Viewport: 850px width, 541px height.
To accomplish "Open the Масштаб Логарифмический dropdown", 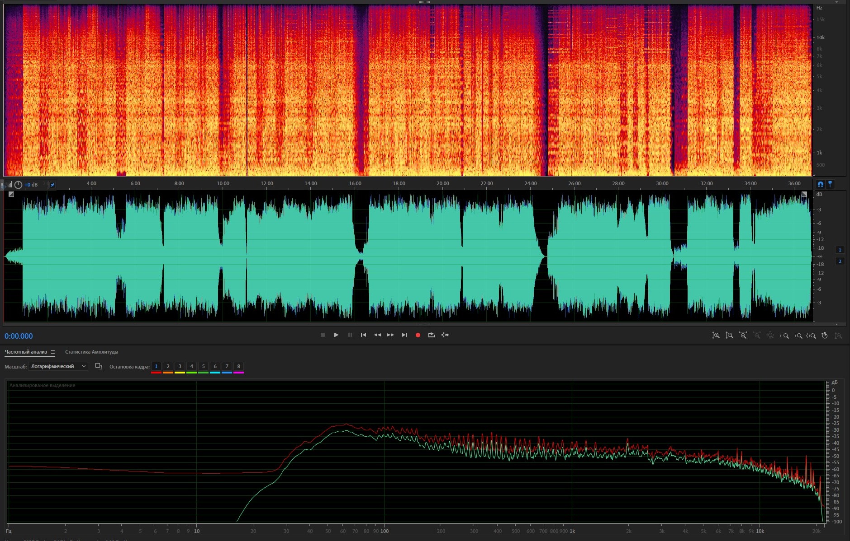I will (x=58, y=366).
